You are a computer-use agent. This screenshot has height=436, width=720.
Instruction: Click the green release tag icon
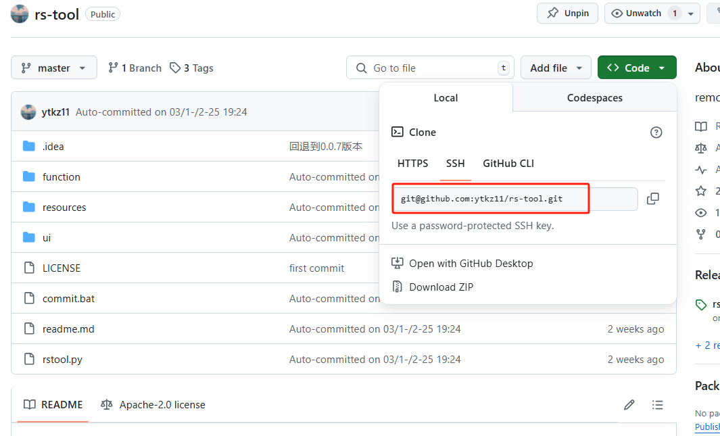point(700,305)
